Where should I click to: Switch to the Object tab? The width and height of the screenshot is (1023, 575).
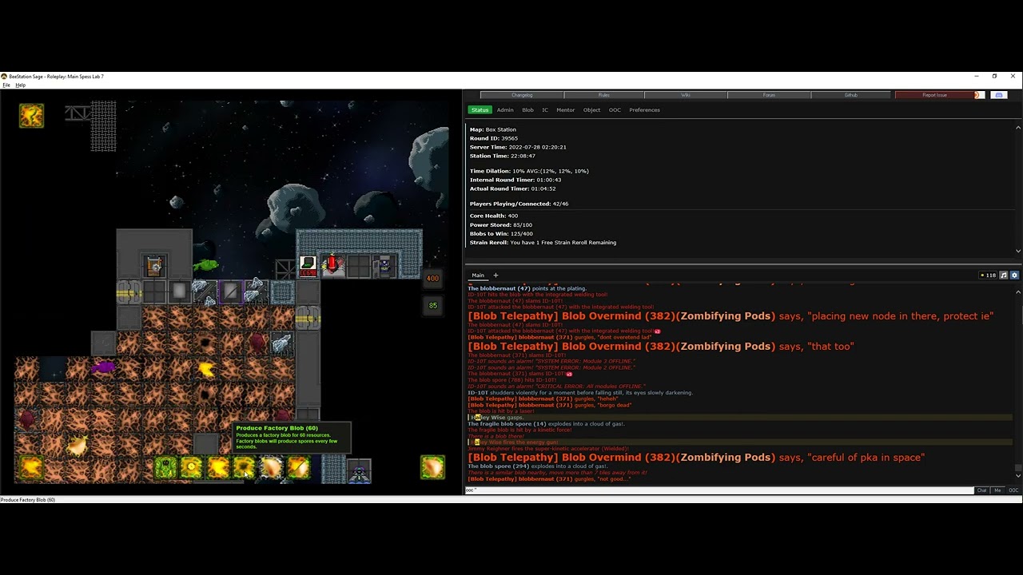coord(591,110)
